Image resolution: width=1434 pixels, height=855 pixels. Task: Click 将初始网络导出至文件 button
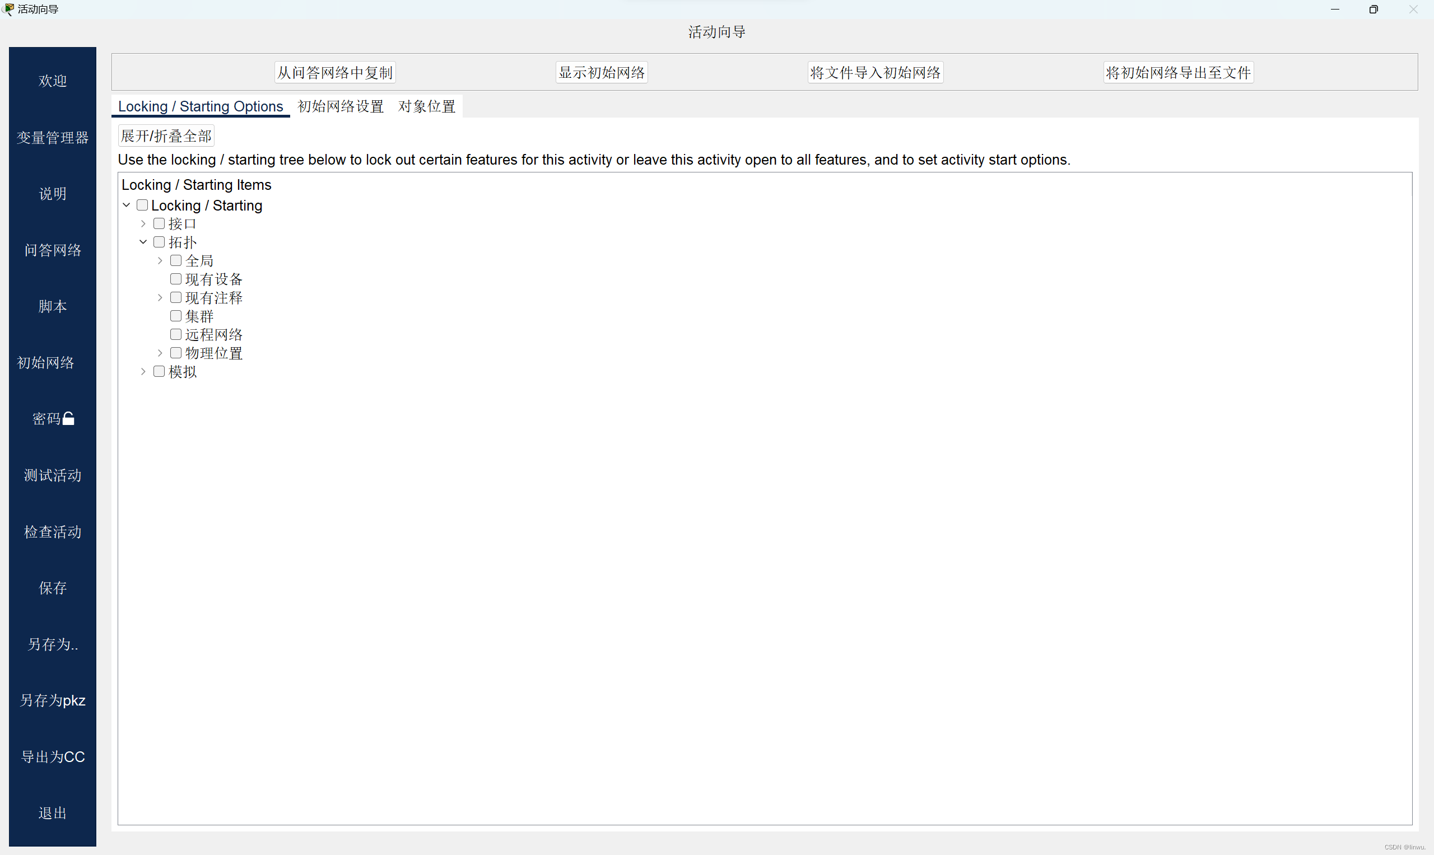pos(1178,72)
